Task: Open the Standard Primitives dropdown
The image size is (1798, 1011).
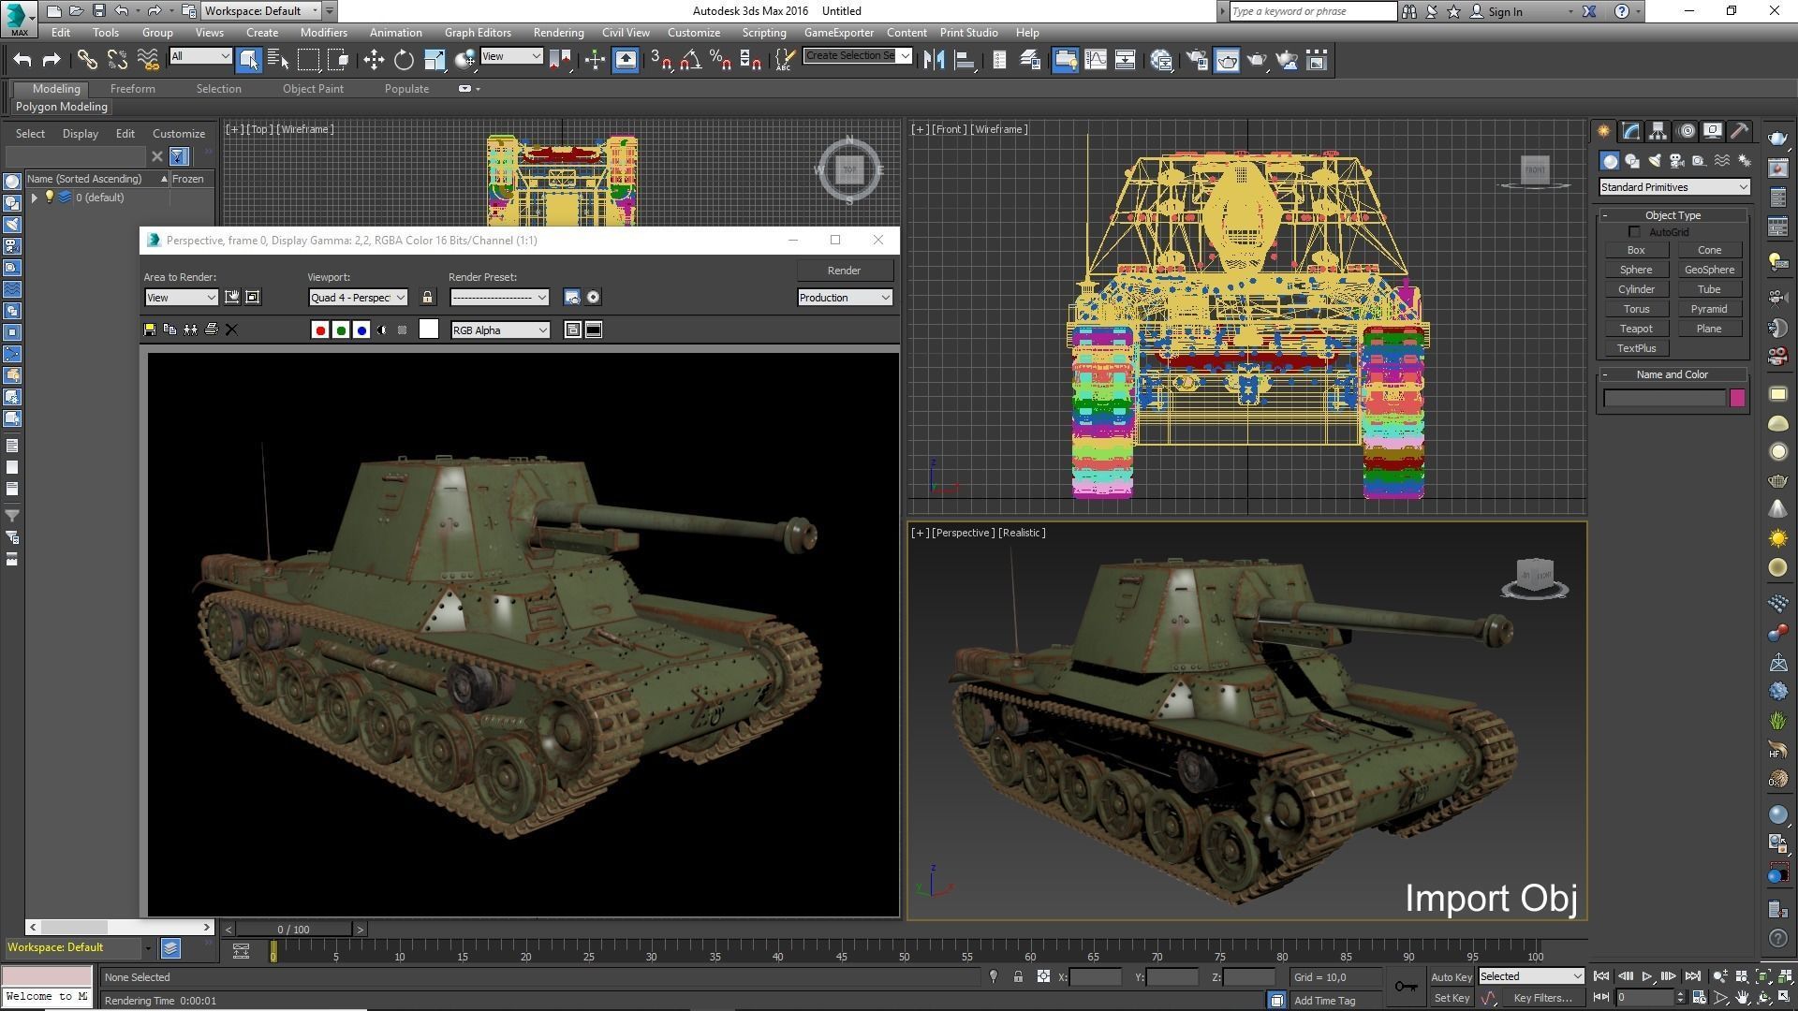Action: (1673, 187)
